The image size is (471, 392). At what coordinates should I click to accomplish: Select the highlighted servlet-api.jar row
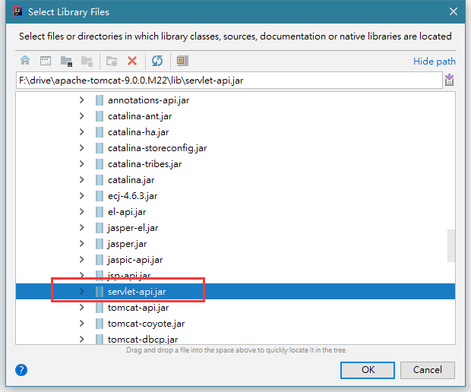235,292
